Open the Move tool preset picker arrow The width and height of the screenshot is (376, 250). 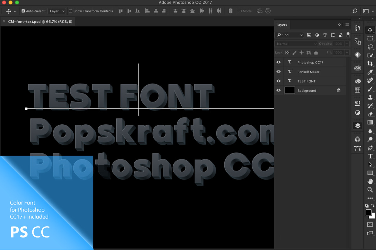(15, 11)
